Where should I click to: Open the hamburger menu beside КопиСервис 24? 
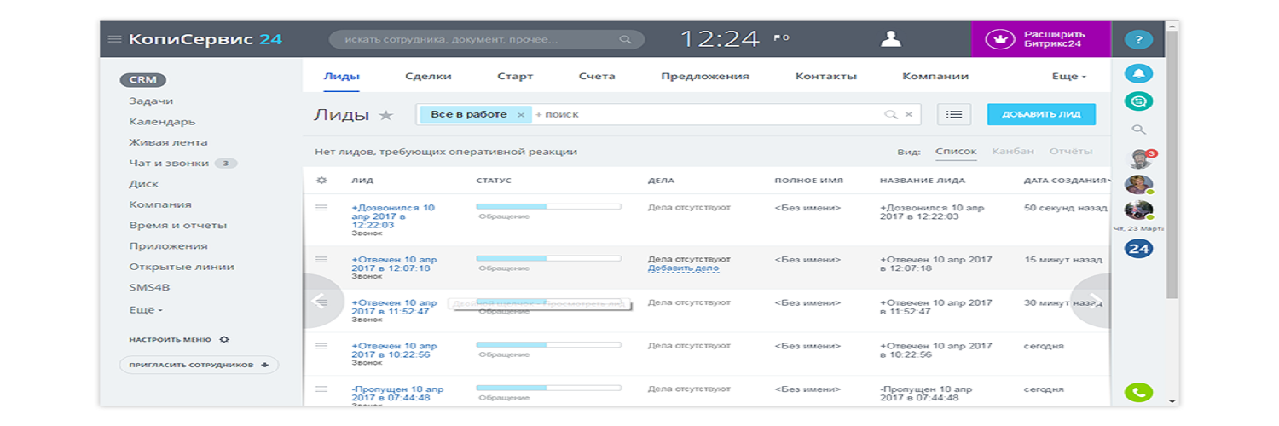tap(115, 39)
